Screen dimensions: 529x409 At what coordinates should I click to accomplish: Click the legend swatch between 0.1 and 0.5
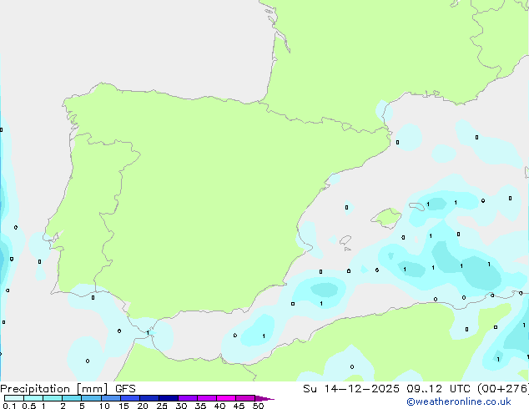pos(14,398)
